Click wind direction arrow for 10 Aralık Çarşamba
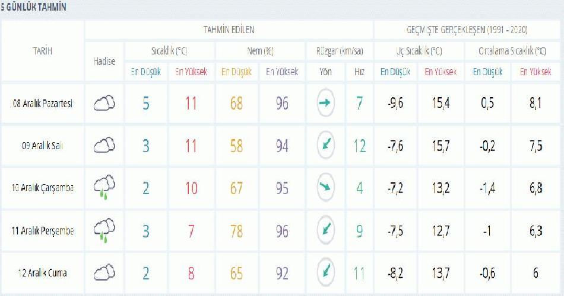Screen dimensions: 564x296 tap(325, 188)
